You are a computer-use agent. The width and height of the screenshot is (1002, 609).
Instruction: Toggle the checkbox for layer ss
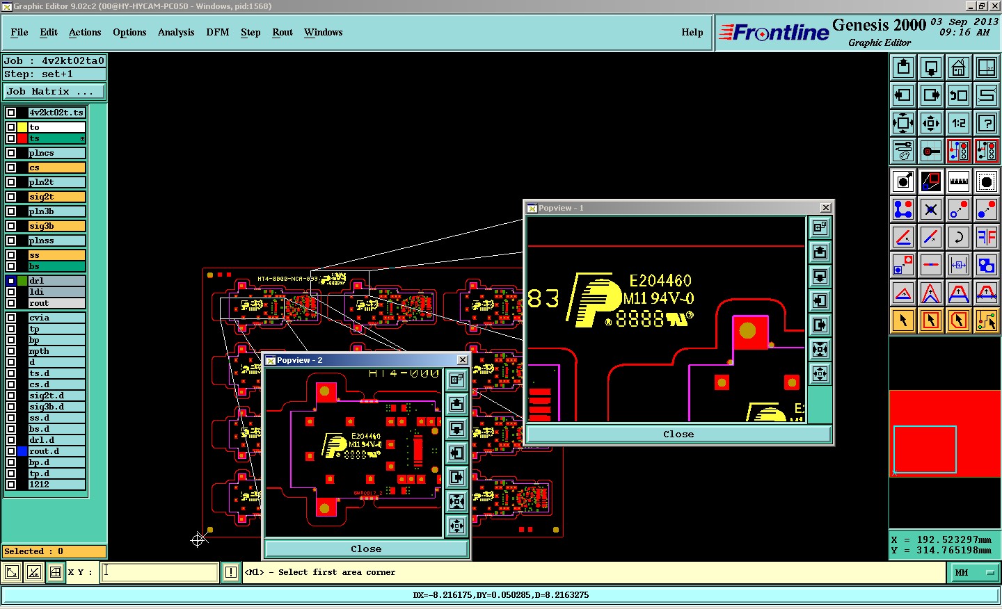pyautogui.click(x=11, y=255)
